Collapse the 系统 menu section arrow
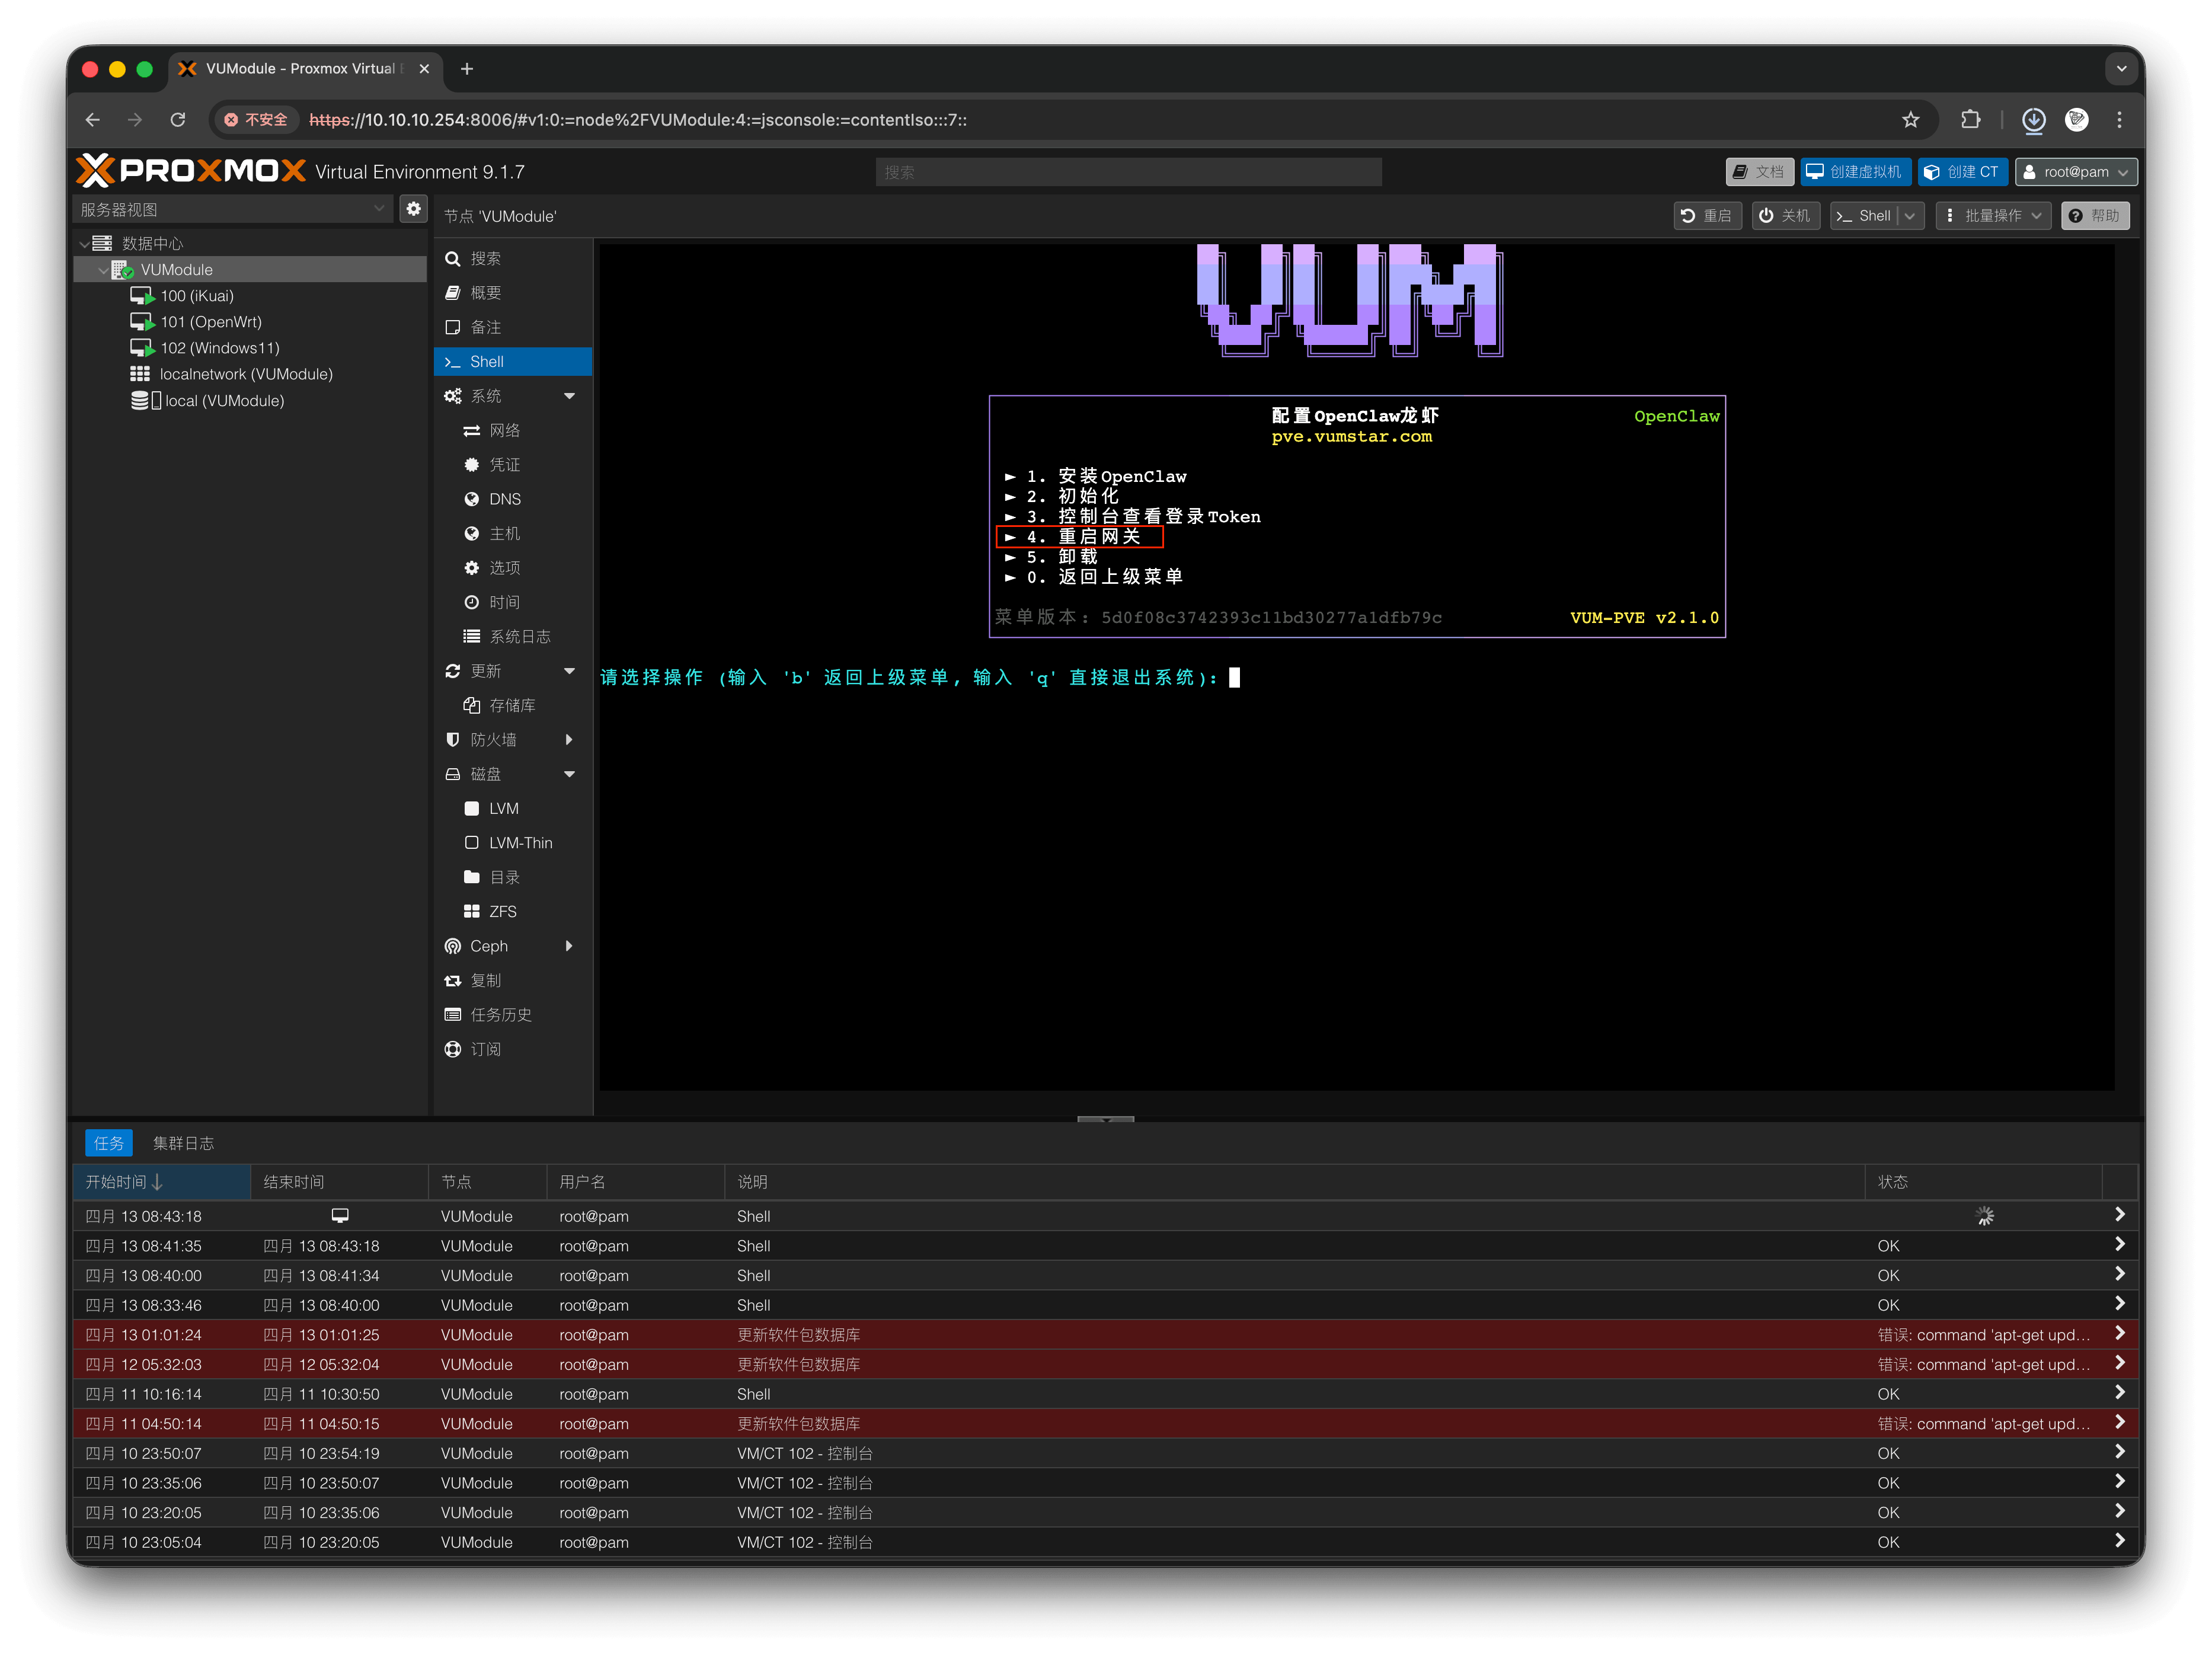This screenshot has height=1655, width=2212. tap(569, 396)
